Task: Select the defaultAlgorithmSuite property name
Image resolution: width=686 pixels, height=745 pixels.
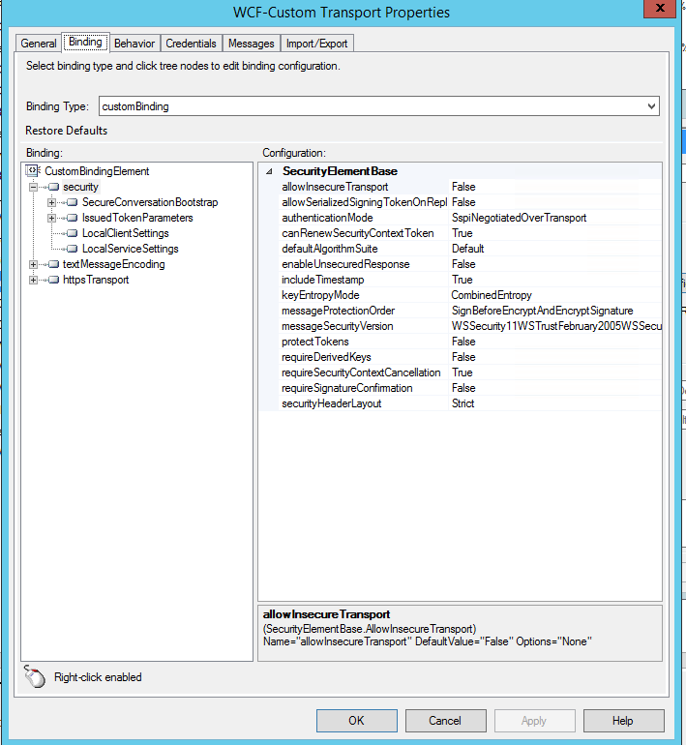Action: click(330, 249)
